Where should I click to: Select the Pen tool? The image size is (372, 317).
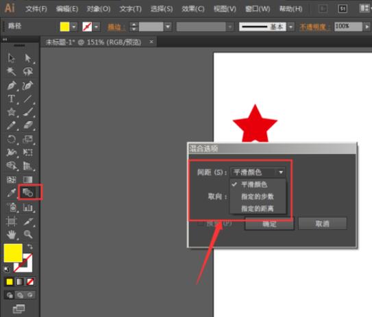(12, 86)
